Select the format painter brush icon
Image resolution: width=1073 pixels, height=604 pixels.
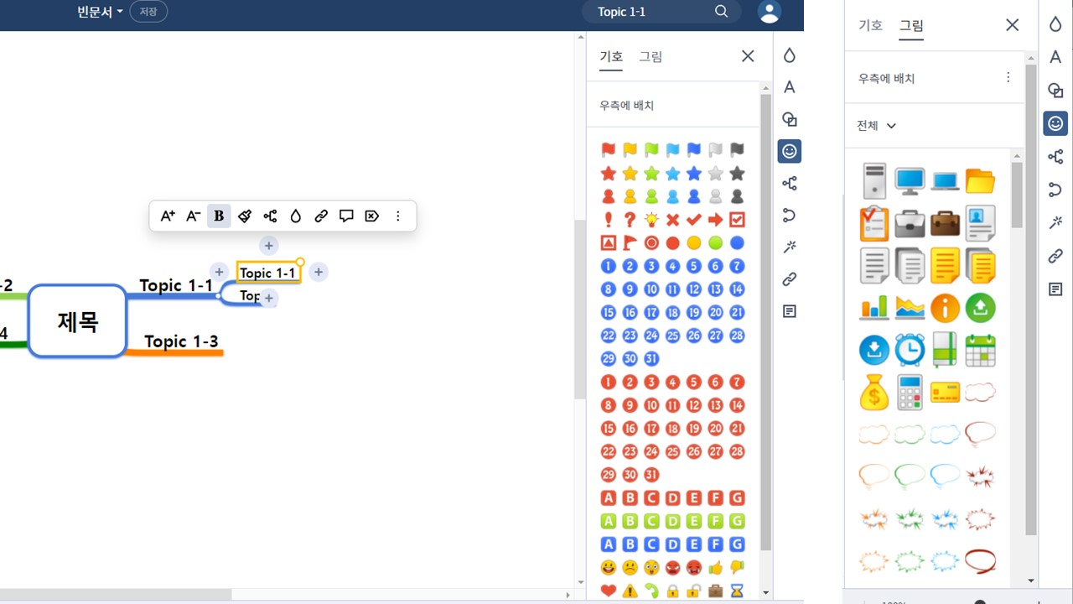point(245,216)
